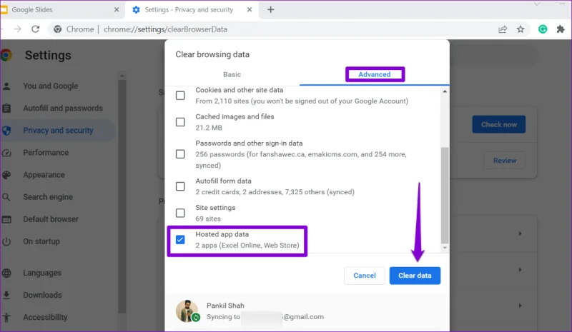
Task: Click the forward navigation arrow
Action: (17, 29)
